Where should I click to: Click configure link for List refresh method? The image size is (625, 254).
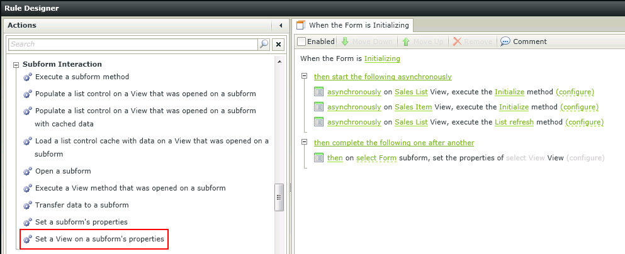coord(584,122)
